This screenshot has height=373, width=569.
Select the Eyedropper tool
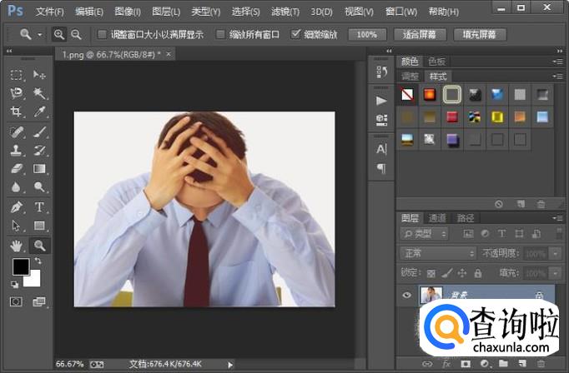39,112
